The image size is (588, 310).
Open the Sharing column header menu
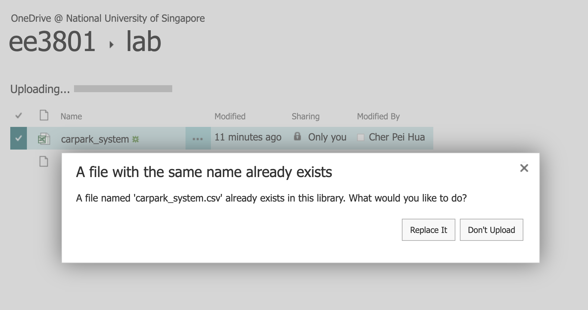305,116
